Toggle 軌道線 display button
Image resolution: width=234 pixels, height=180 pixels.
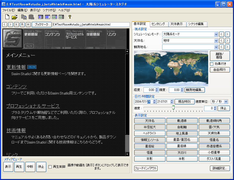tap(182, 121)
